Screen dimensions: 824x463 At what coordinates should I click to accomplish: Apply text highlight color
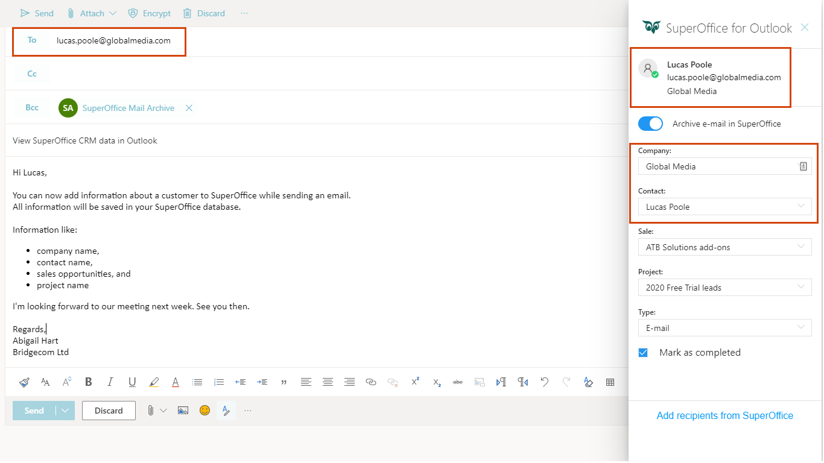(154, 382)
